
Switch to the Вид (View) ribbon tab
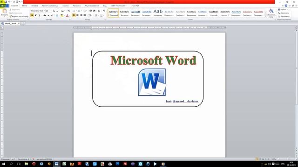pyautogui.click(x=105, y=6)
